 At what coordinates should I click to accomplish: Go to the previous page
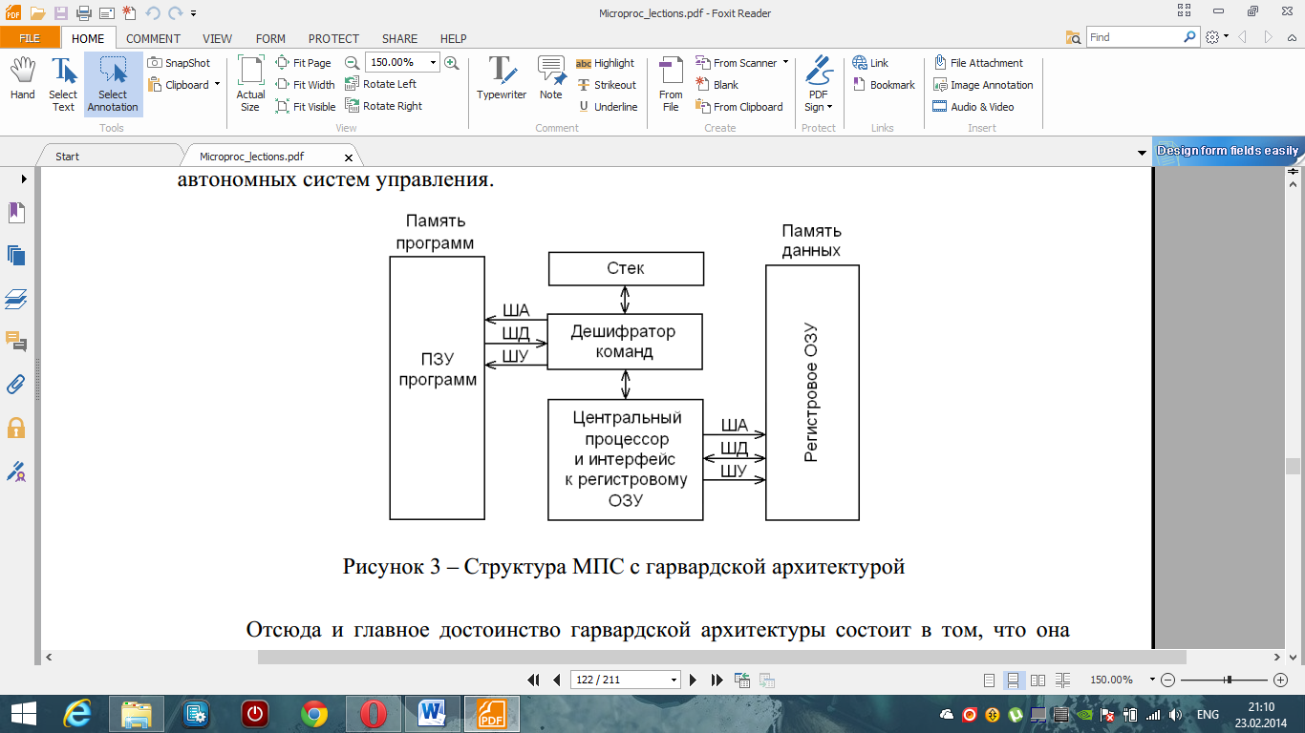click(556, 680)
